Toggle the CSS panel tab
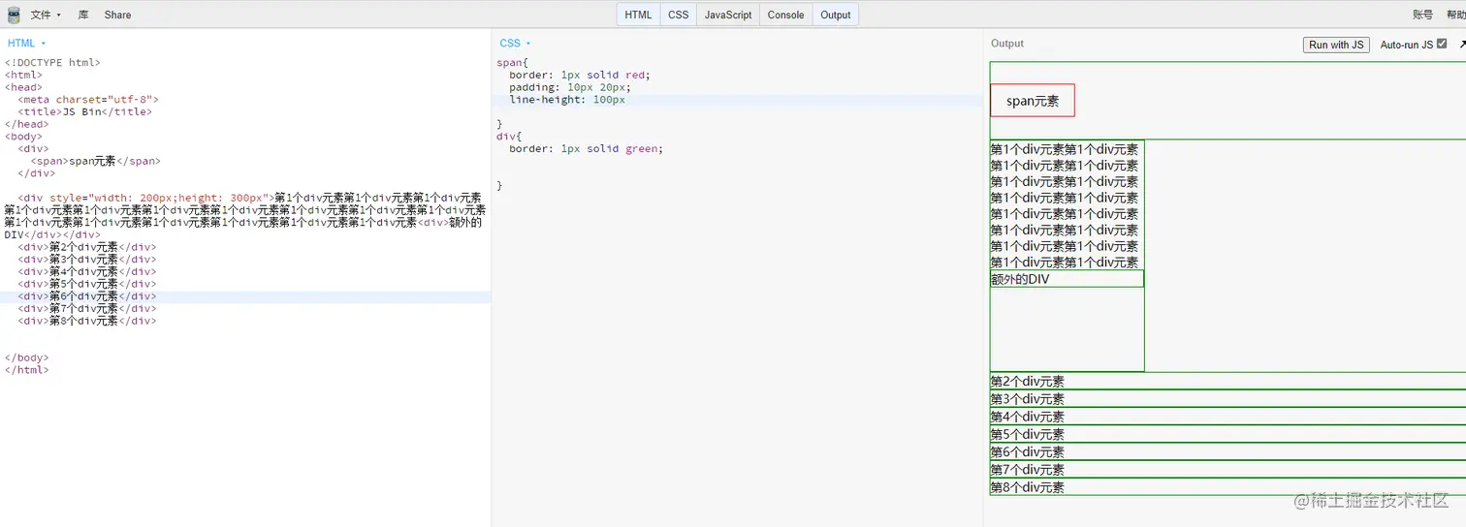1466x527 pixels. pos(679,15)
